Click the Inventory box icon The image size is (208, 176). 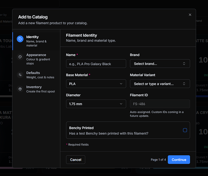click(x=20, y=89)
